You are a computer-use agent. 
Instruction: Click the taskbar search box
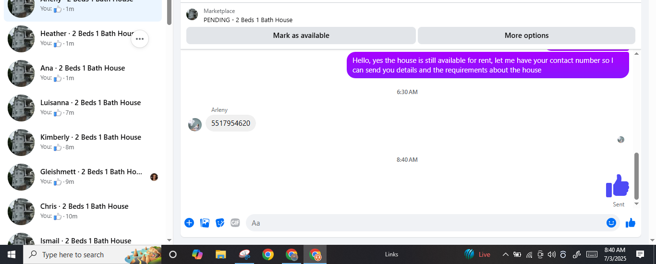coord(92,254)
